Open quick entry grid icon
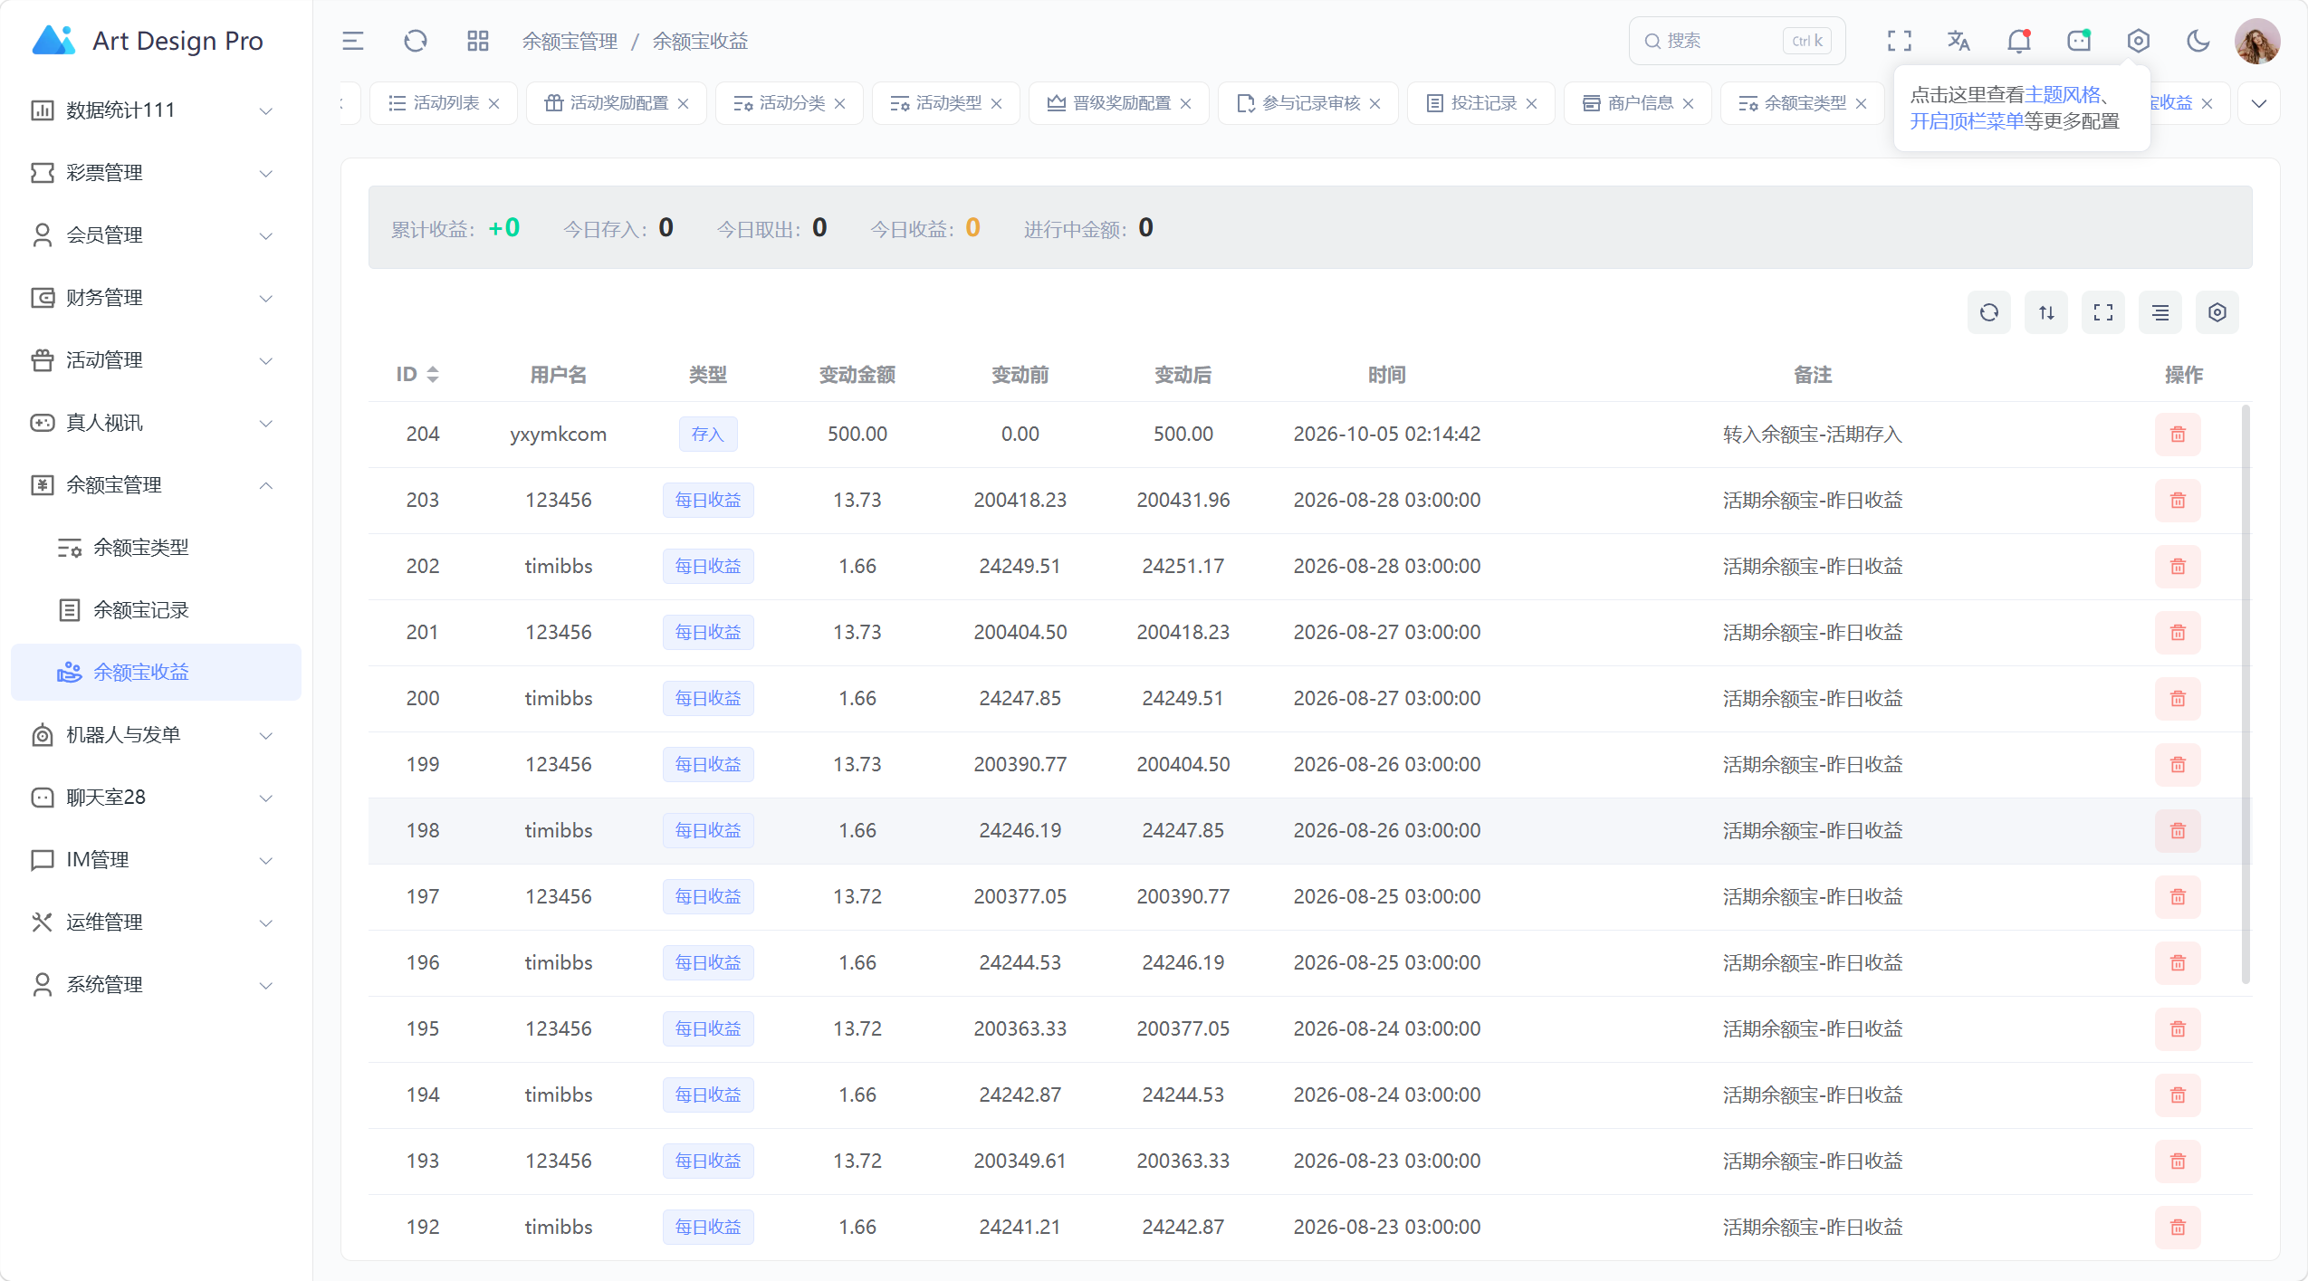 click(x=478, y=41)
